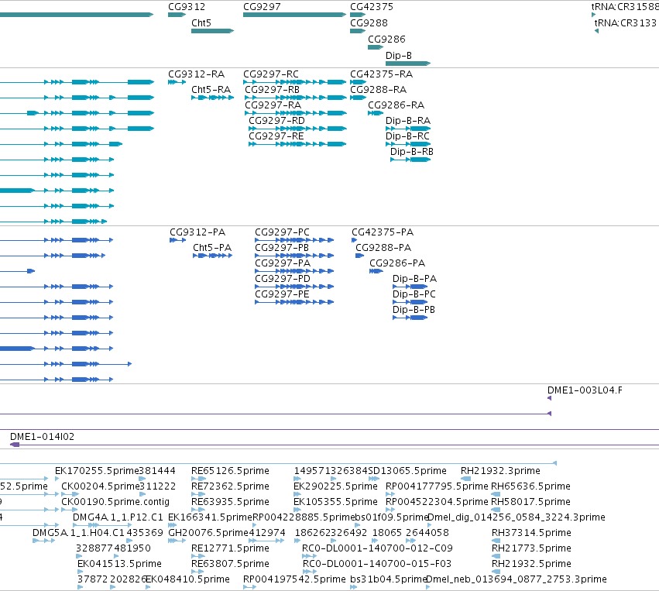
Task: Select protein CG9297-PA
Action: click(283, 263)
